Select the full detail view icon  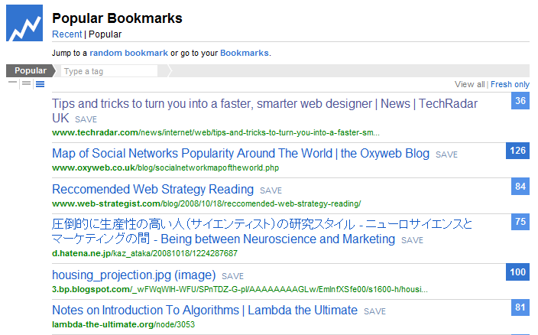click(x=41, y=84)
